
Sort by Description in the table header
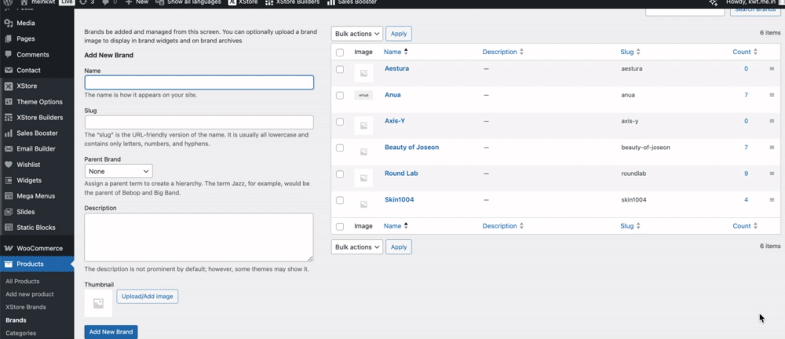tap(502, 52)
